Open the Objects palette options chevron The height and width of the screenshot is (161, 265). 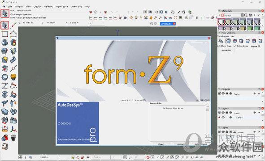click(x=259, y=93)
